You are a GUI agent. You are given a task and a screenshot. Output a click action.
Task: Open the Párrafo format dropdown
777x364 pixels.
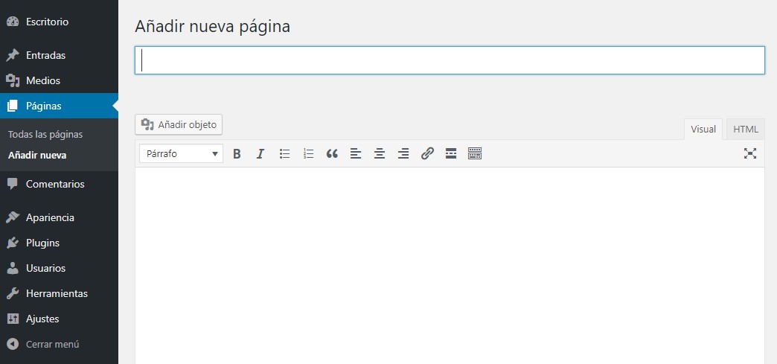pos(181,154)
